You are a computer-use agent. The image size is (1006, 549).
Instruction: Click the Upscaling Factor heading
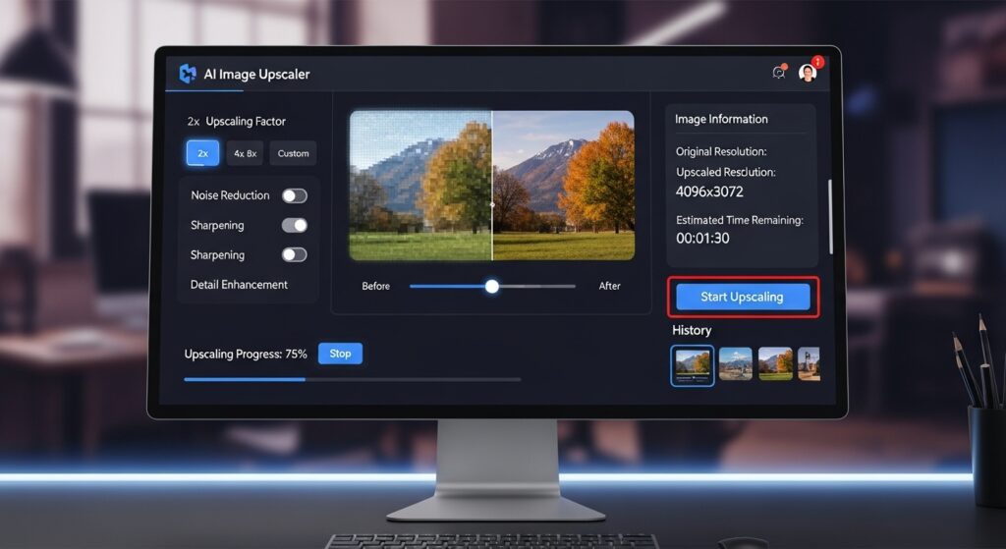tap(245, 121)
